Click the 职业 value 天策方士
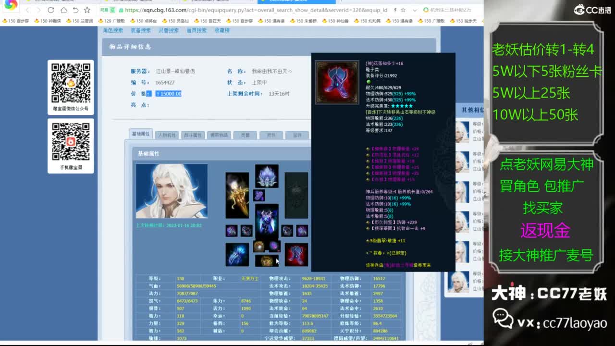This screenshot has height=346, width=615. (x=250, y=279)
